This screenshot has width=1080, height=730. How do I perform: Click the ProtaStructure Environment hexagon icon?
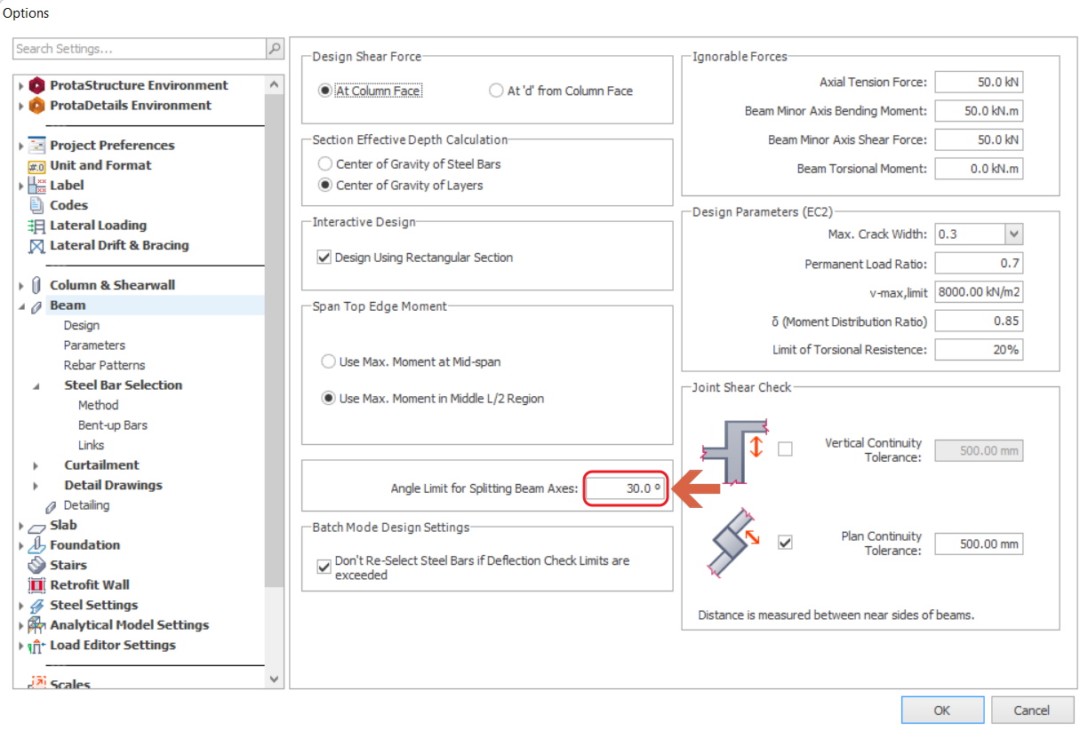point(36,85)
